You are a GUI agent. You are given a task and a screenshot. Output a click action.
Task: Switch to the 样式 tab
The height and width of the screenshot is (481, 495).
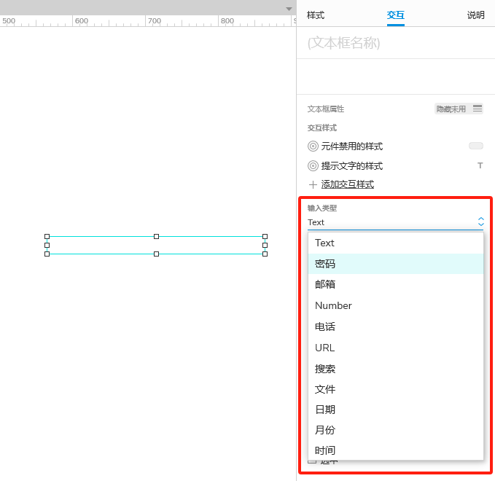(x=316, y=15)
